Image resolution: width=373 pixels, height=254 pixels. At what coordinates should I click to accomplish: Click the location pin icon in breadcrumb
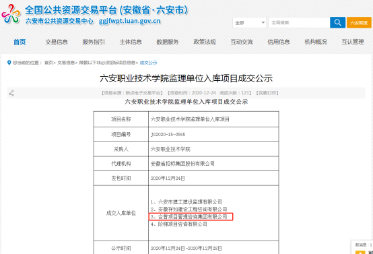point(9,63)
